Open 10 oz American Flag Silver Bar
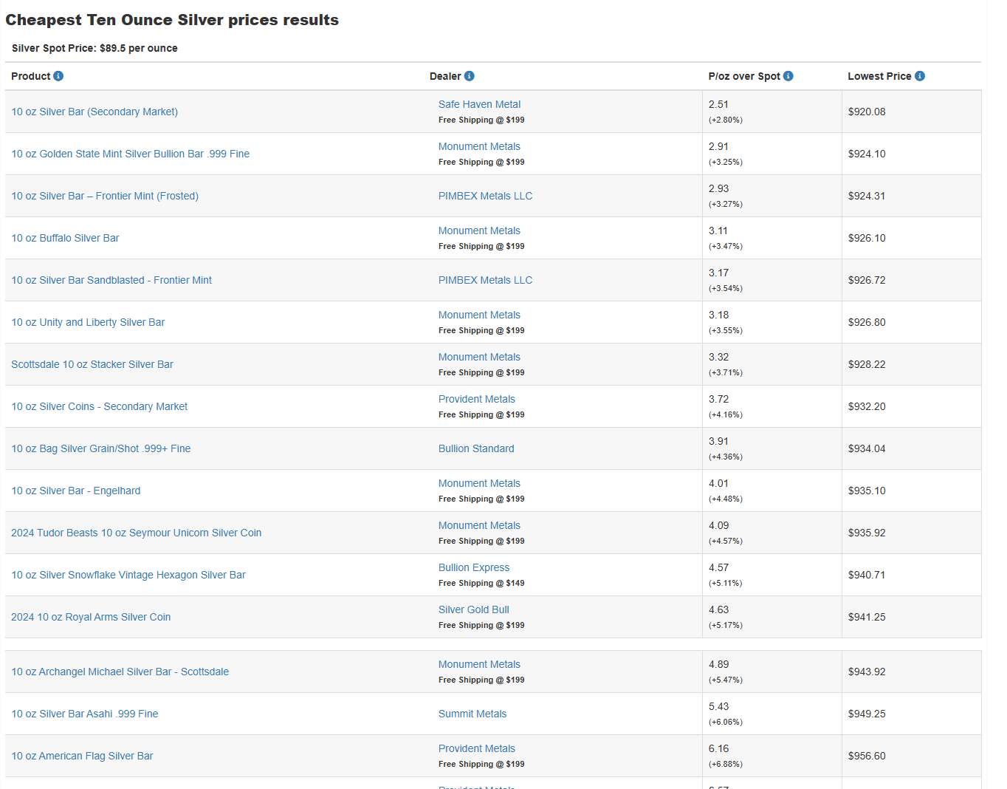 coord(83,756)
